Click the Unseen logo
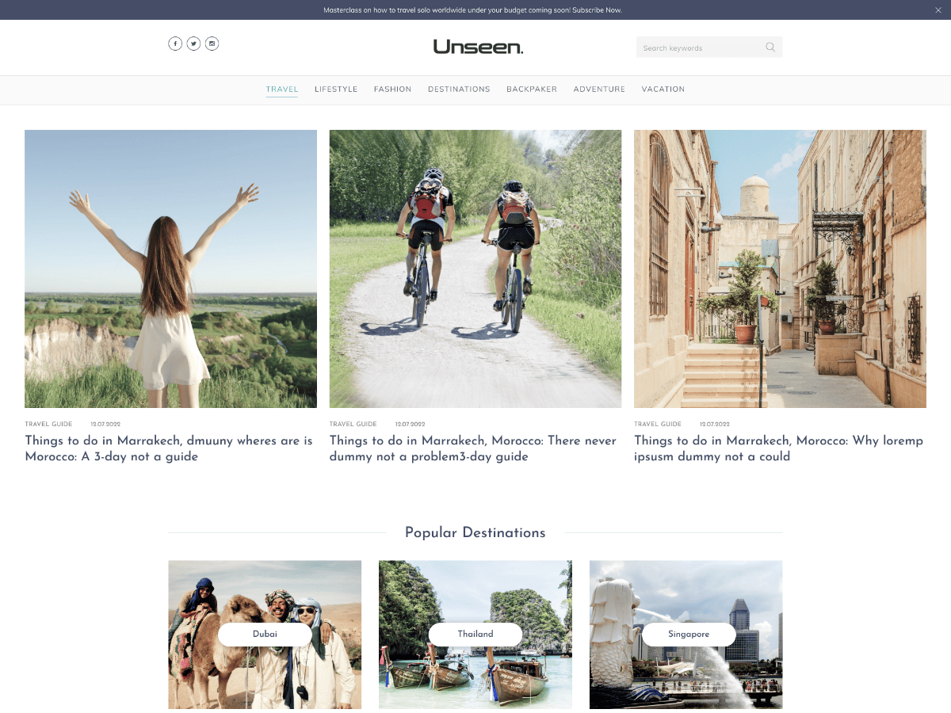 [476, 47]
